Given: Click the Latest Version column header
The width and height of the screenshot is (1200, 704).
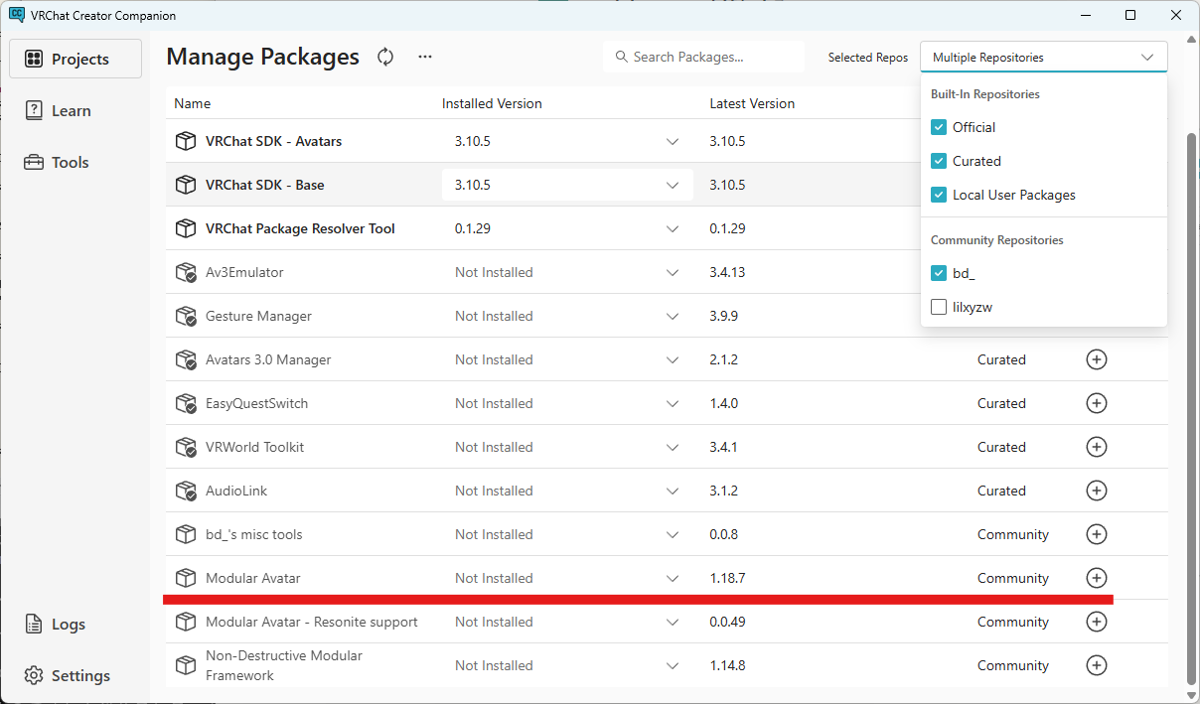Looking at the screenshot, I should coord(752,103).
